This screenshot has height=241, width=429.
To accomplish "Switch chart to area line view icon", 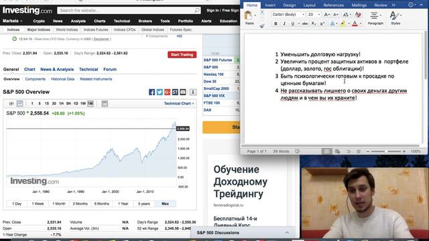I will (19, 104).
